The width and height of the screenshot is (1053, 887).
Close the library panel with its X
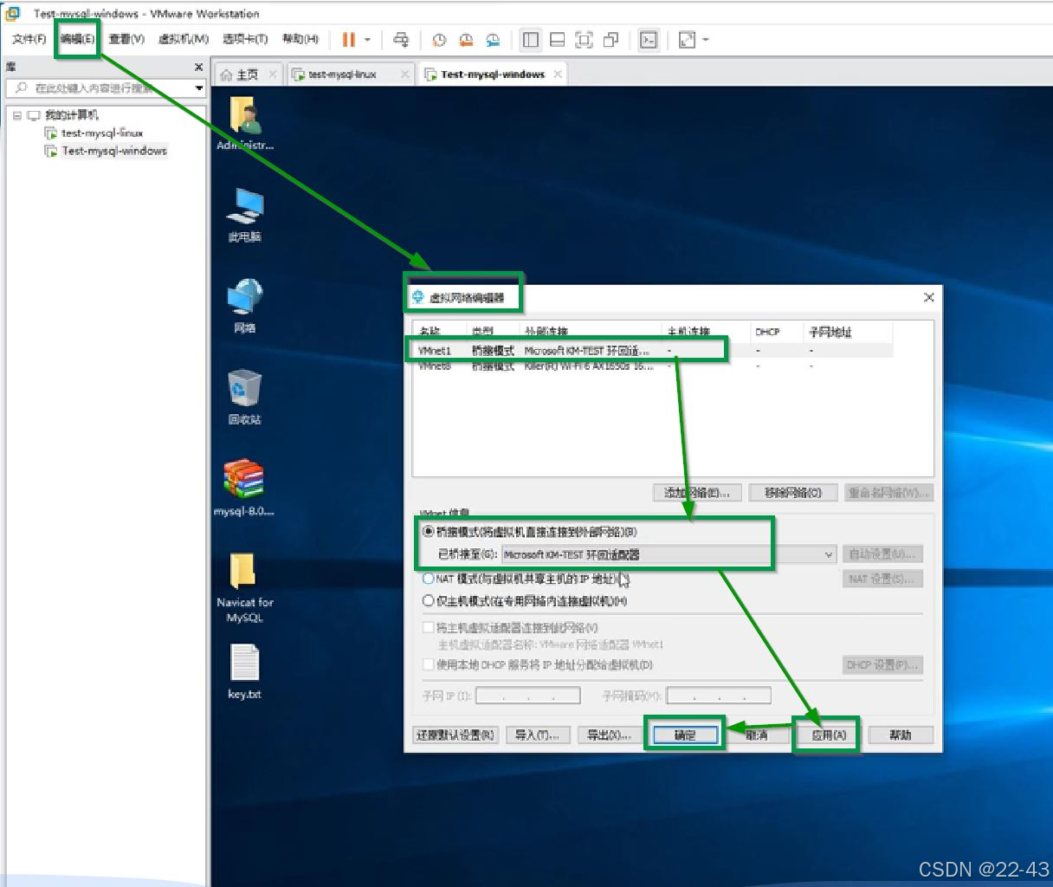click(198, 67)
